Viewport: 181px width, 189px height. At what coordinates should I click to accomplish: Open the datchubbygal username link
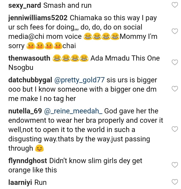pyautogui.click(x=30, y=80)
